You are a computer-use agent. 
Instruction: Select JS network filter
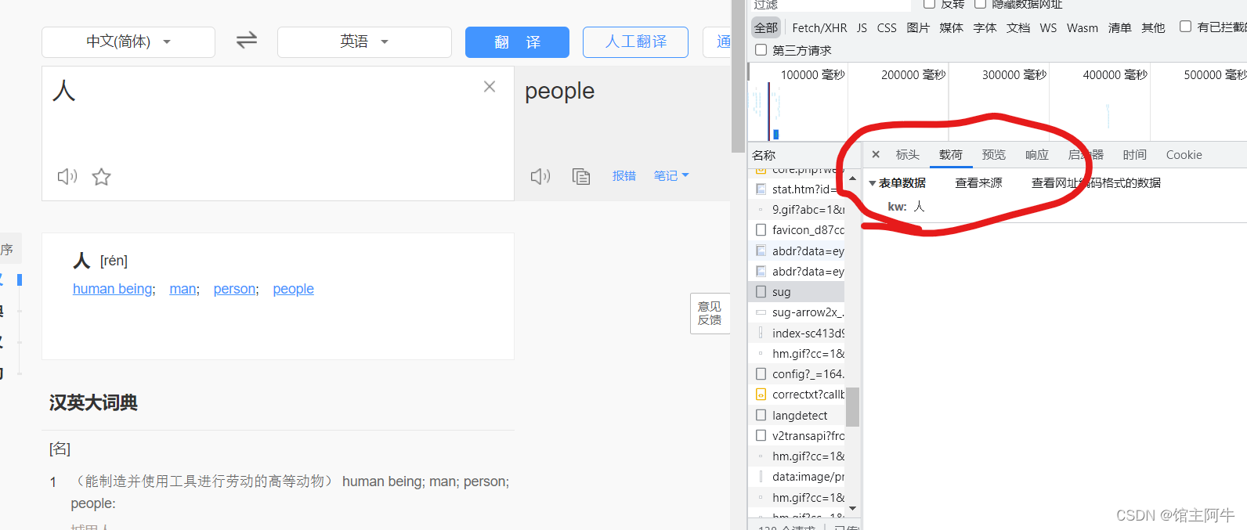coord(862,27)
